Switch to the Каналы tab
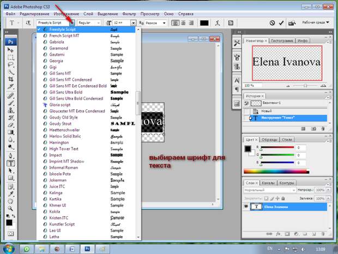 pos(268,183)
